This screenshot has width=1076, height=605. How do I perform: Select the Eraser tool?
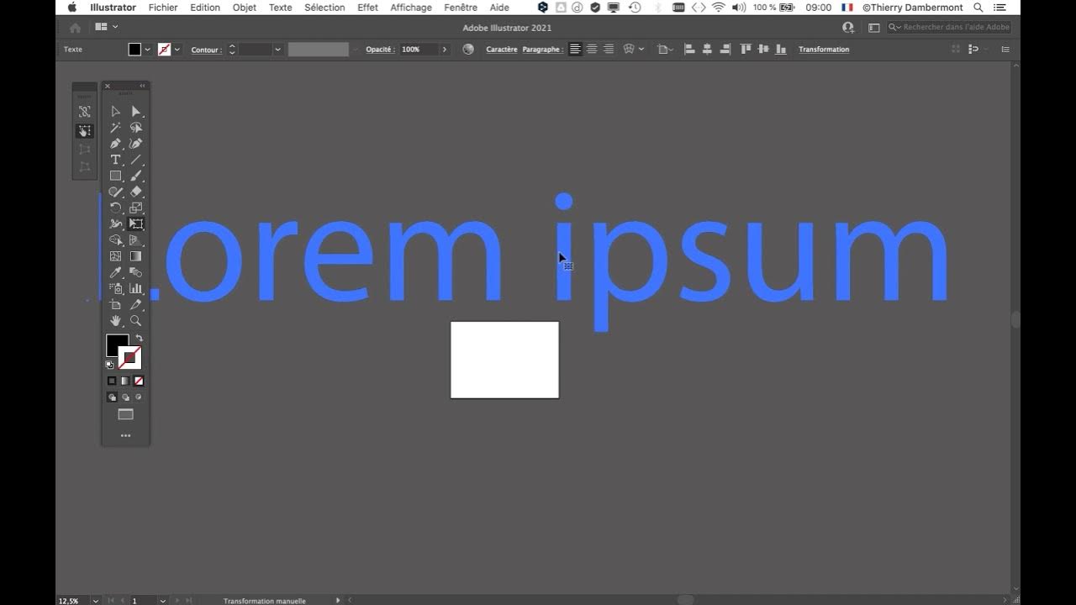[136, 192]
